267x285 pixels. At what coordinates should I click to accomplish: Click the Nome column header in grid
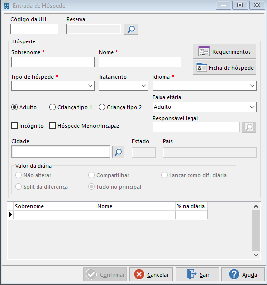(136, 206)
